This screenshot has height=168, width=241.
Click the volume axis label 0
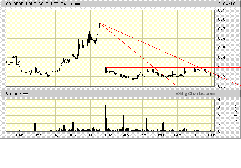point(219,131)
